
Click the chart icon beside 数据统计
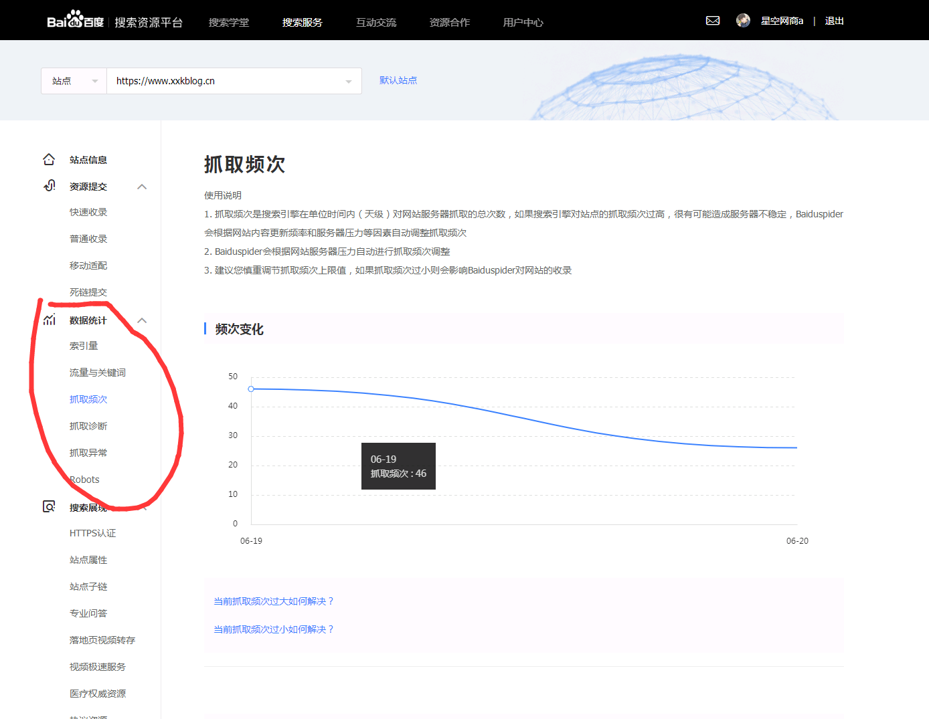coord(49,320)
